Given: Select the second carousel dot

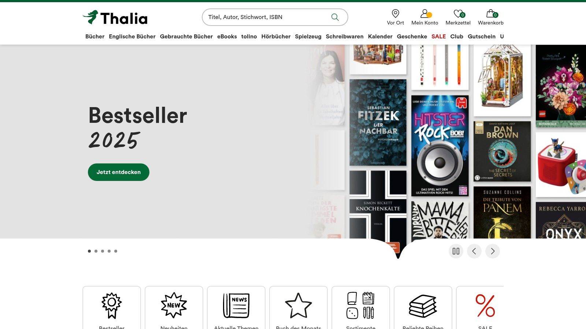Looking at the screenshot, I should point(96,251).
